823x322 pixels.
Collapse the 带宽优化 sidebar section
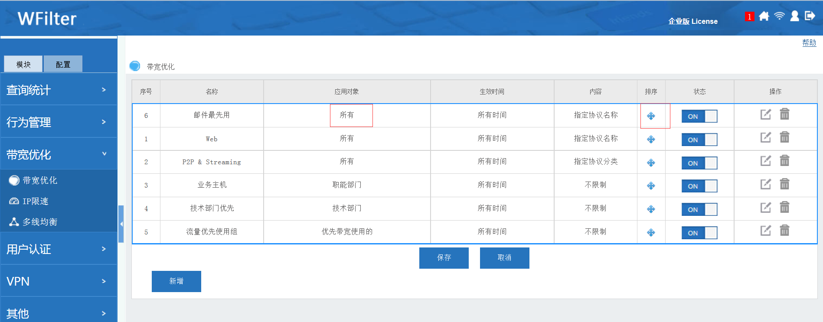[x=59, y=154]
